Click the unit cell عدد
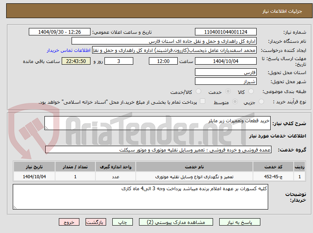Viewport: 313px width, 233px height. [116, 177]
